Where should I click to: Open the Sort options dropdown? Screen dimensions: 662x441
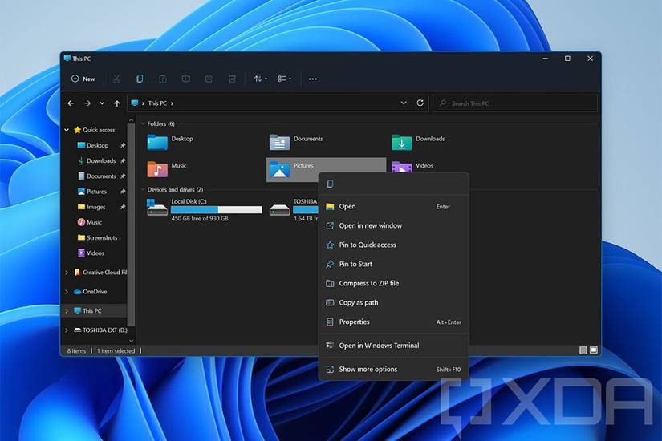[x=260, y=79]
